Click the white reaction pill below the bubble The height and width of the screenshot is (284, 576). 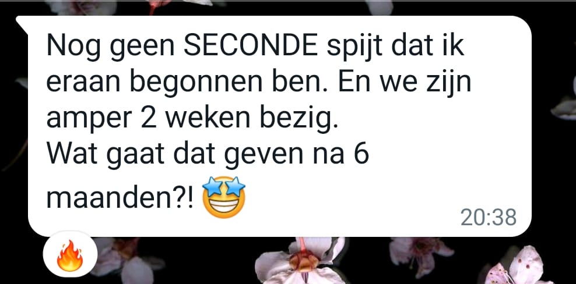click(x=70, y=254)
